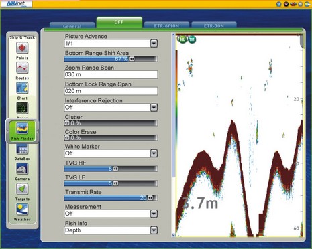Click scroll-down arrow of settings list
Viewport: 312px width, 249px height.
click(173, 235)
